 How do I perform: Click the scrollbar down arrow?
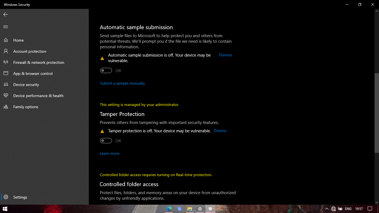pos(377,202)
